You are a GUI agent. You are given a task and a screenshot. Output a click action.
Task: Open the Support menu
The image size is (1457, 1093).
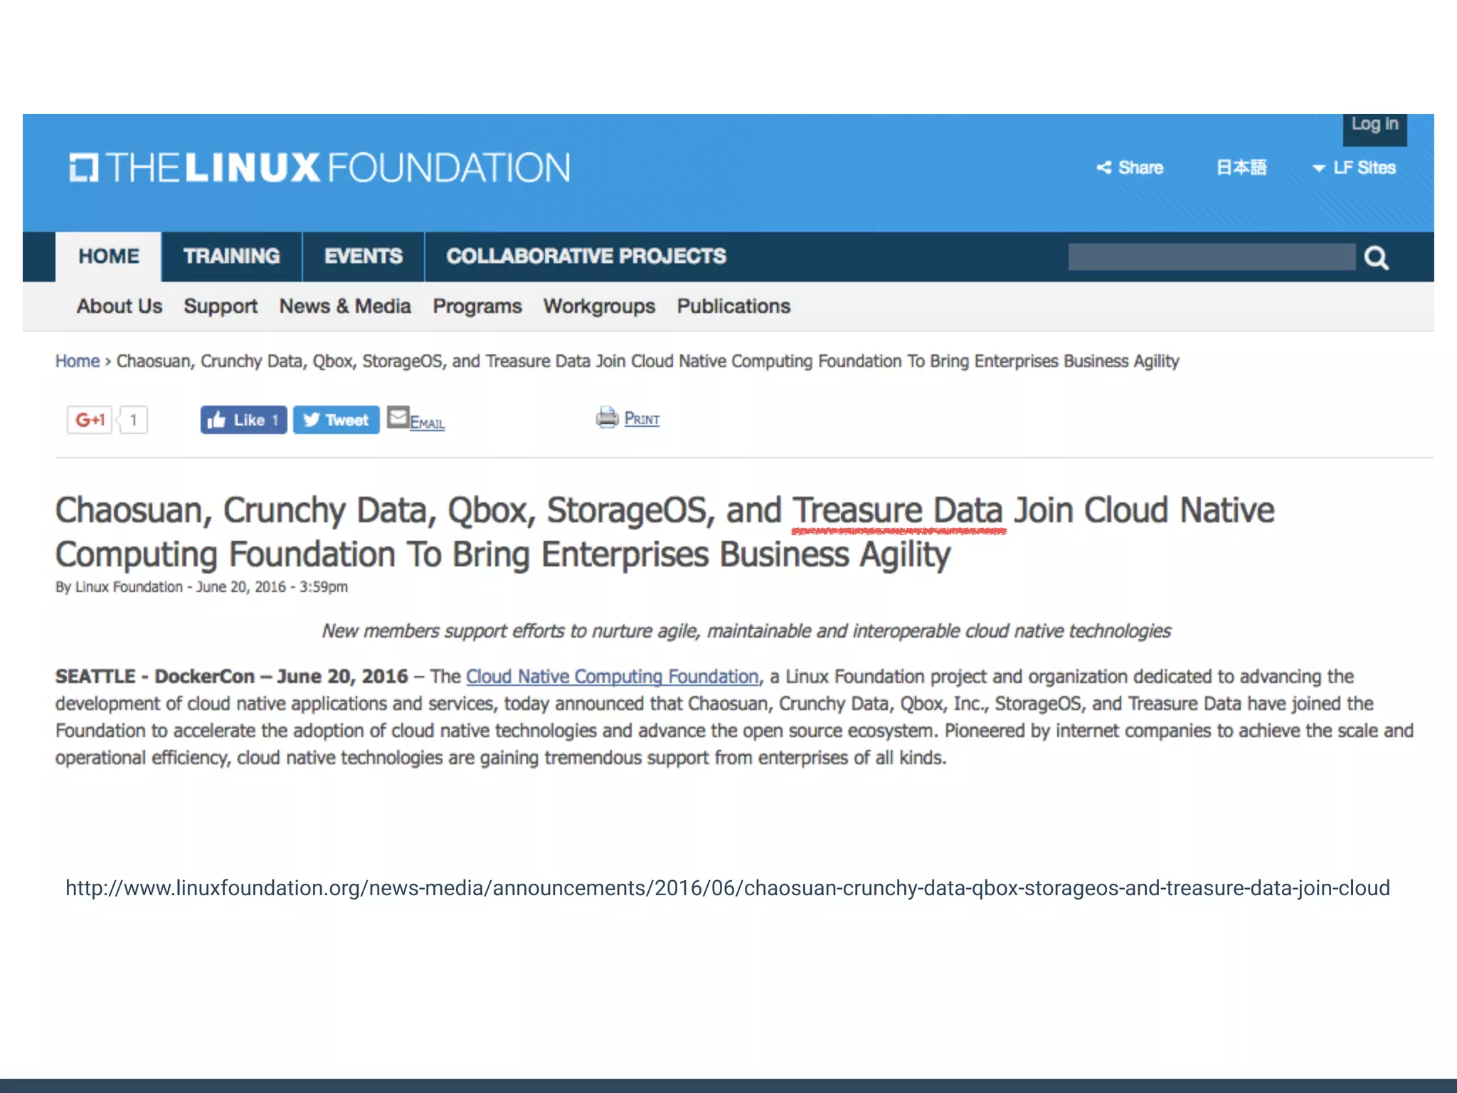pyautogui.click(x=221, y=306)
